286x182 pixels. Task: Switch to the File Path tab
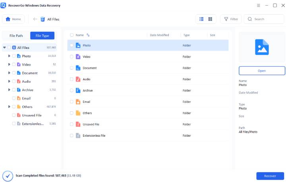coord(16,36)
